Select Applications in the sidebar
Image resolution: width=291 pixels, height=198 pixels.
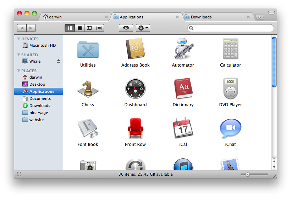tap(39, 91)
